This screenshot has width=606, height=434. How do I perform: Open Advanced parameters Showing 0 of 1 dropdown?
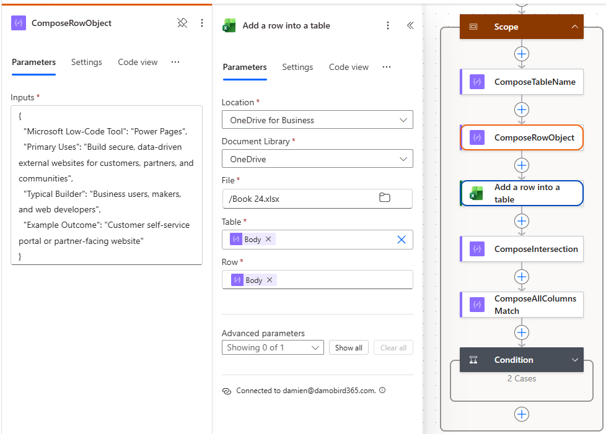pyautogui.click(x=273, y=347)
